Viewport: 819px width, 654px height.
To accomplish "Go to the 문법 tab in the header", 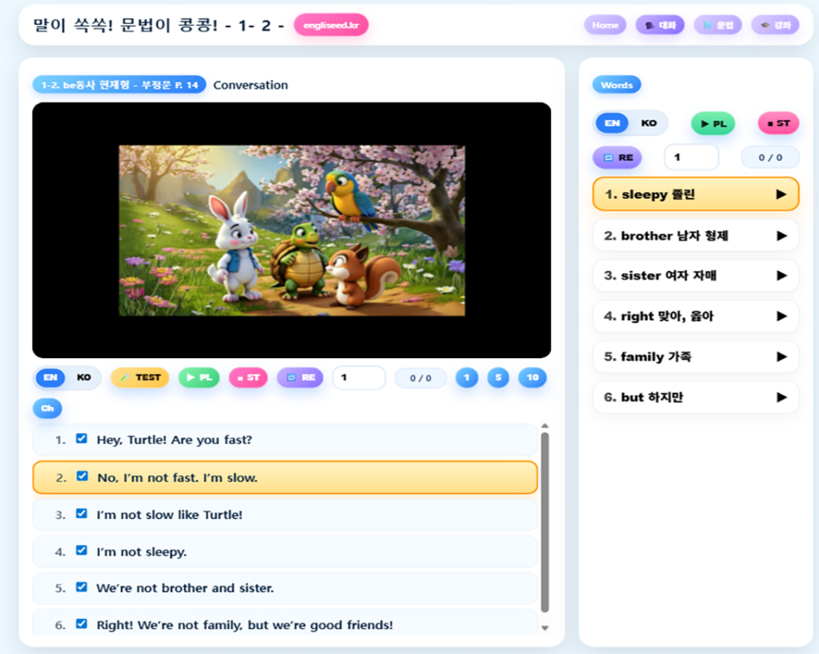I will click(717, 25).
